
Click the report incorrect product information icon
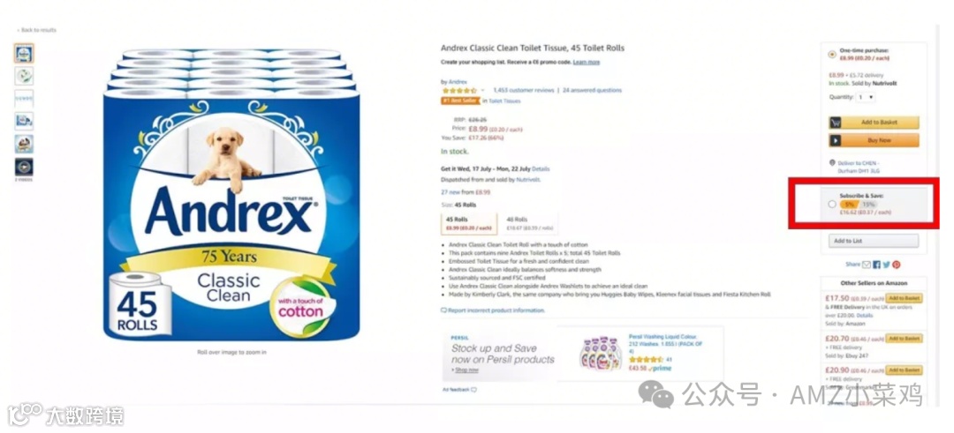[x=443, y=310]
